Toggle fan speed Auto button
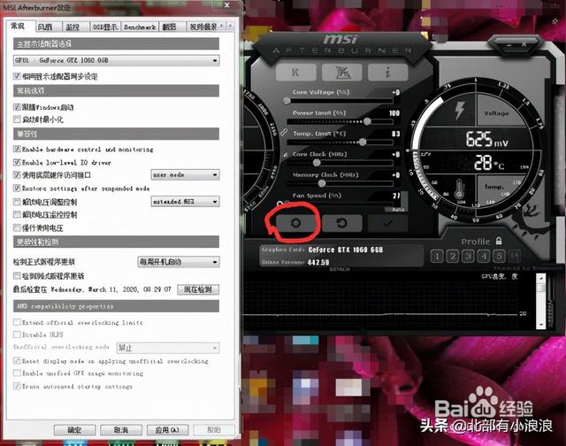Screen dimensions: 566x446 398,210
